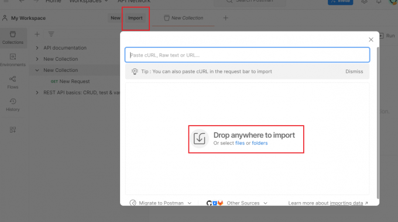
Task: Open the History sidebar tab
Action: click(13, 105)
